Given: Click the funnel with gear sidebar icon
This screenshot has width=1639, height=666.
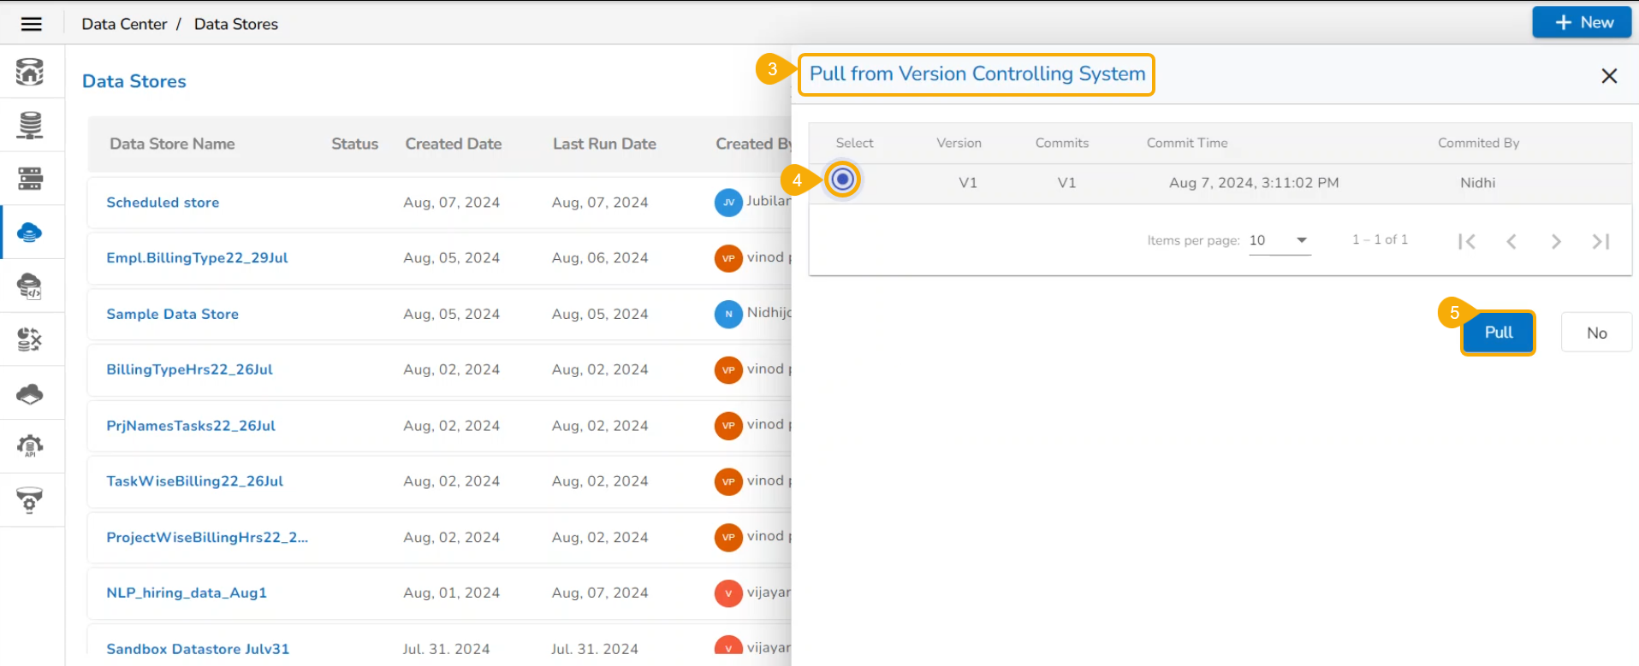Looking at the screenshot, I should [30, 499].
